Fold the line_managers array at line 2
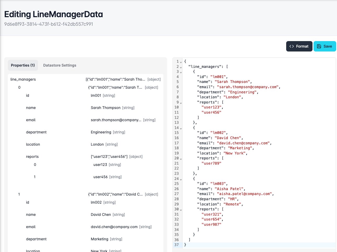 (x=181, y=67)
